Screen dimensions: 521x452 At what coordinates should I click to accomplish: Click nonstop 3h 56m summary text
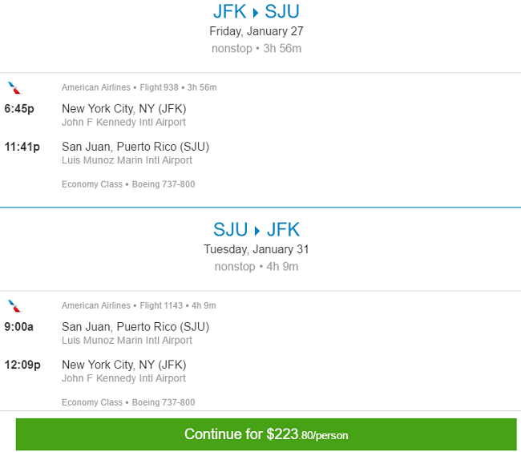tap(256, 49)
